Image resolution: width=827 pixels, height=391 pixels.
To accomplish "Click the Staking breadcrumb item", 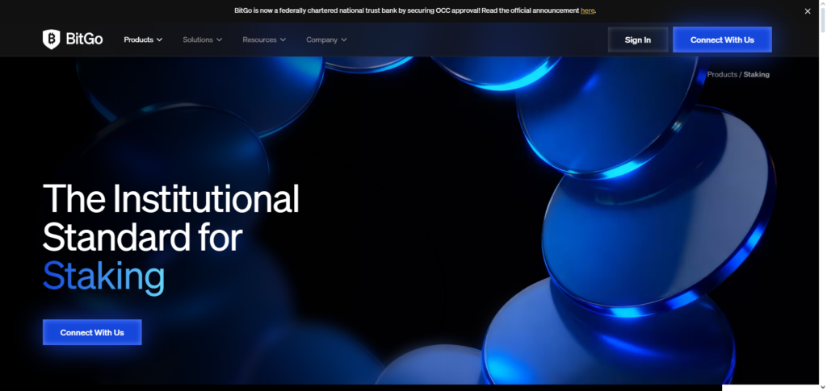I will 756,74.
